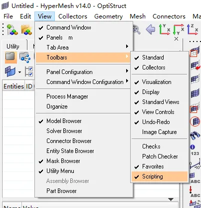Click the ID column header
The image size is (201, 208).
pos(29,86)
